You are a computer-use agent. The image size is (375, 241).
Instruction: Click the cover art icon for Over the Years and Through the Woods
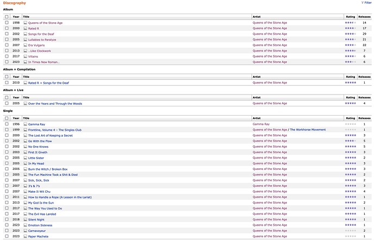[26, 104]
